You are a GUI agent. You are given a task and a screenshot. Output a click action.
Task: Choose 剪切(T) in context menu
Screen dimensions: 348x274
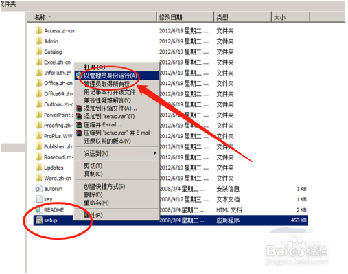coord(117,165)
